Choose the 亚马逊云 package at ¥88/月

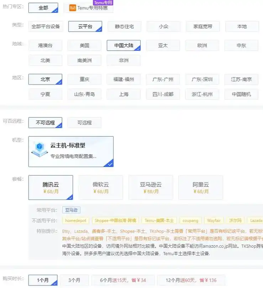pos(151,187)
